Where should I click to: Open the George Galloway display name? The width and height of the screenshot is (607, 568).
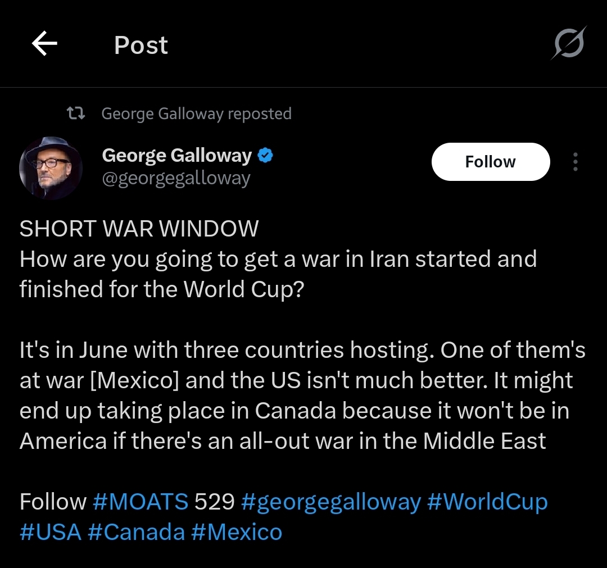click(176, 156)
